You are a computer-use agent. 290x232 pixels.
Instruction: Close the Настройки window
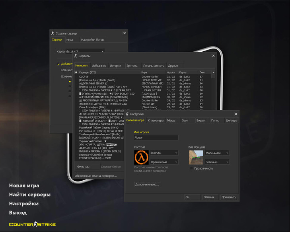pyautogui.click(x=236, y=114)
